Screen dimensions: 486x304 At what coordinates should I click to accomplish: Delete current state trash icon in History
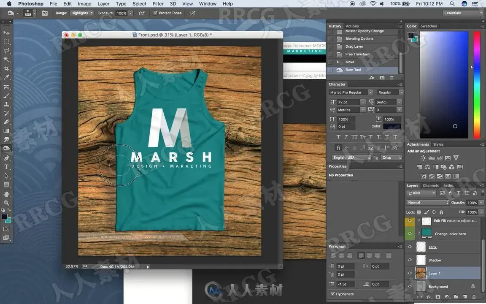click(x=391, y=78)
